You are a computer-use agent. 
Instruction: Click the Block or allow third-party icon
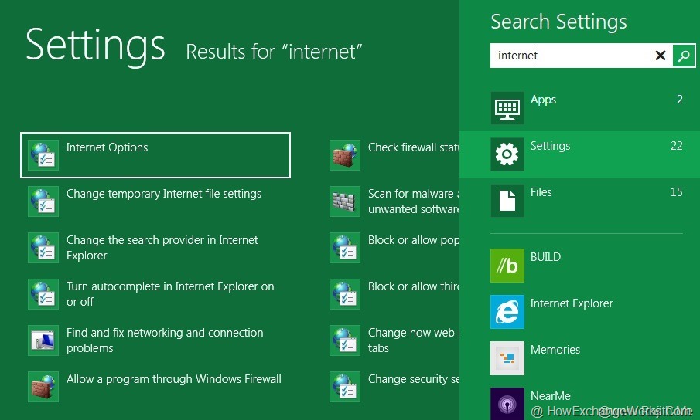345,294
